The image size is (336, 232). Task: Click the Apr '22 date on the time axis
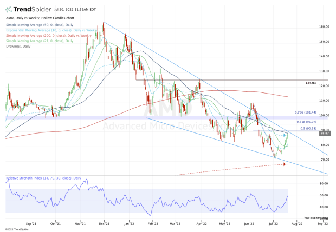[198, 222]
